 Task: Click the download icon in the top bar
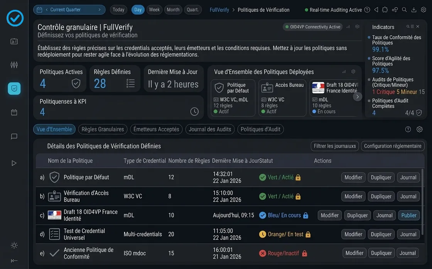[414, 10]
